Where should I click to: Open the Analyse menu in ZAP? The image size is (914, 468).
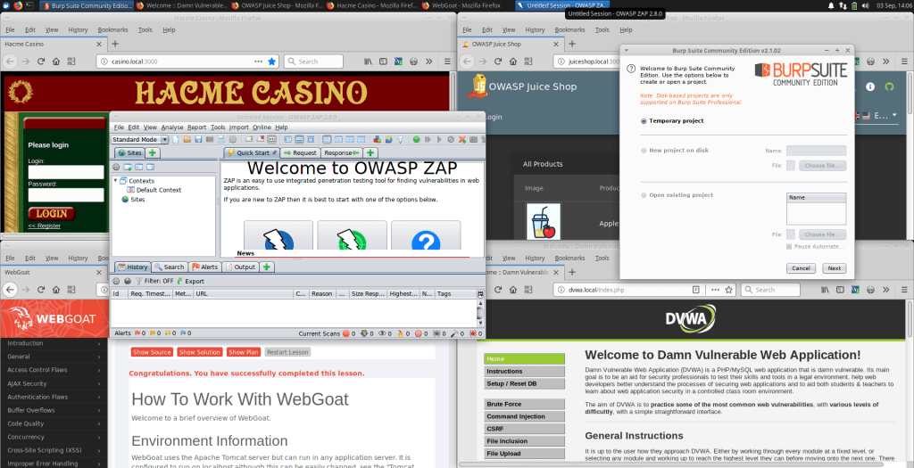coord(172,127)
